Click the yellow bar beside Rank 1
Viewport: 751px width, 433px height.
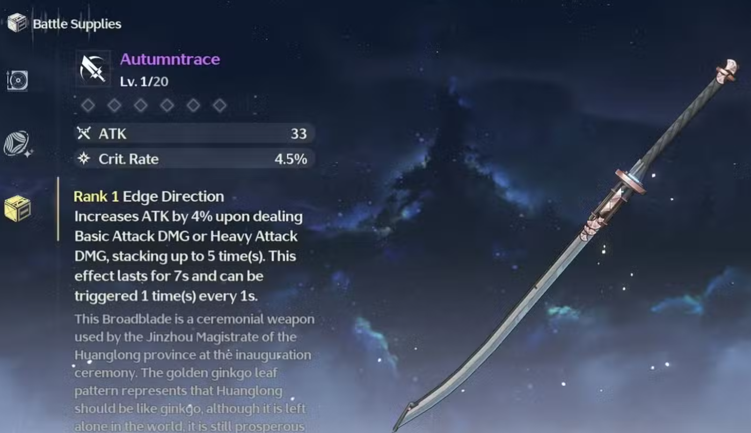click(58, 209)
